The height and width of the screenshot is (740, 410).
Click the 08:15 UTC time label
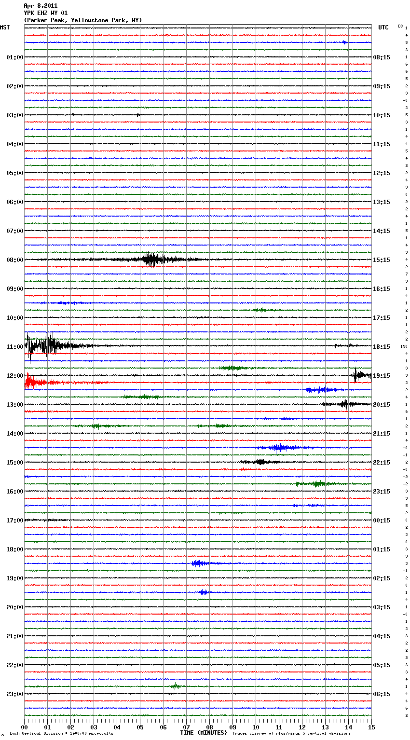(x=382, y=57)
